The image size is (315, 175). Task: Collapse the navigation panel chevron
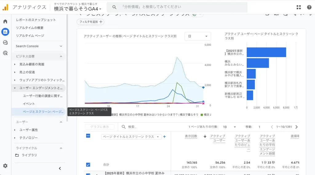point(60,168)
